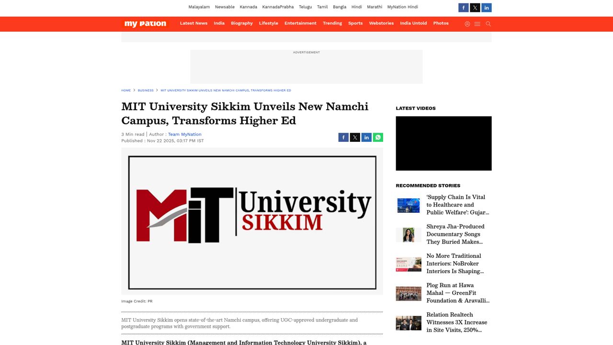
Task: Open Lifestyle menu item
Action: pyautogui.click(x=269, y=23)
